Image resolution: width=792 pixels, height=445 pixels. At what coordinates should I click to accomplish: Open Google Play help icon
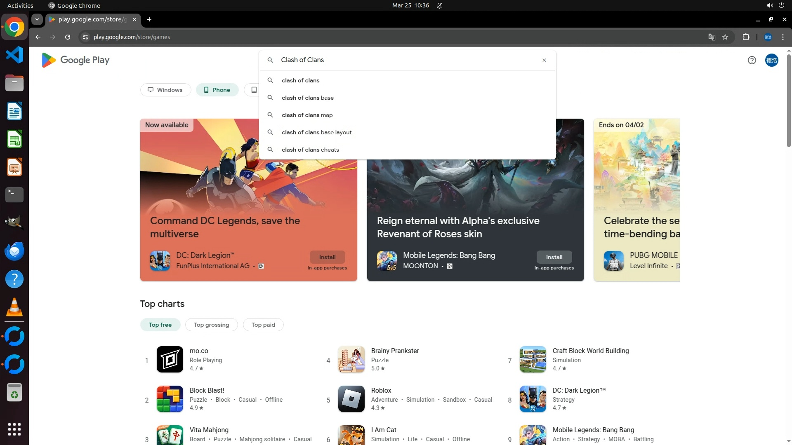(752, 60)
